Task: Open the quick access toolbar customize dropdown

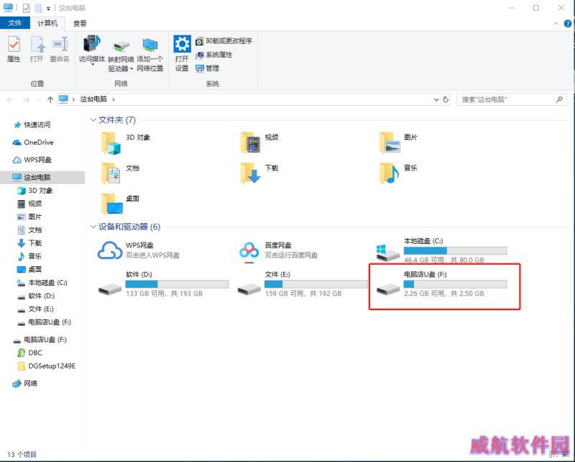Action: [48, 8]
